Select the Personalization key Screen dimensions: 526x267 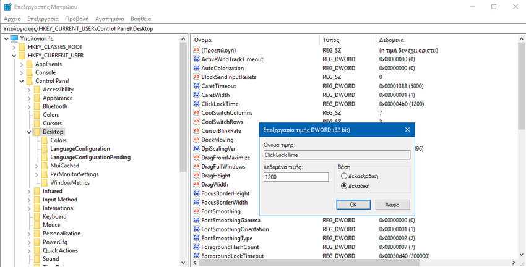coord(62,234)
